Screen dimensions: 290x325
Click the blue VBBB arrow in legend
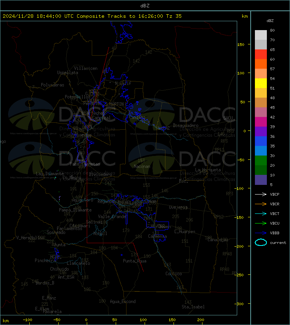(261, 233)
